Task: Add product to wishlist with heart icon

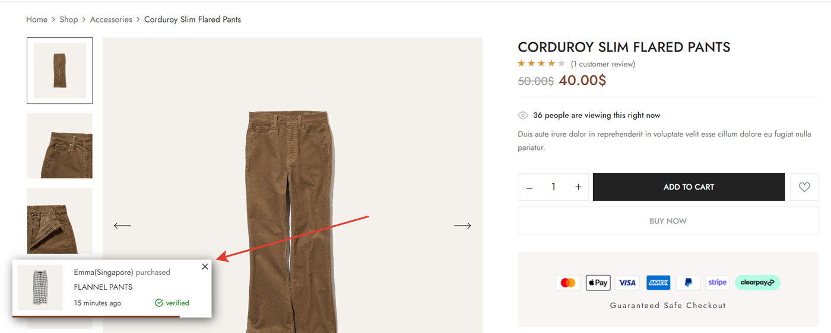Action: (x=804, y=187)
